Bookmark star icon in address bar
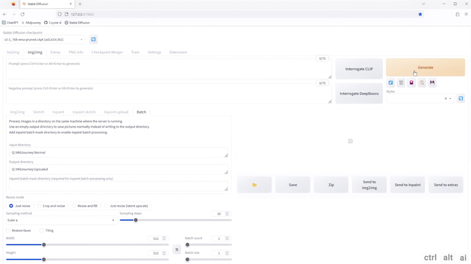The width and height of the screenshot is (471, 264). (x=420, y=14)
